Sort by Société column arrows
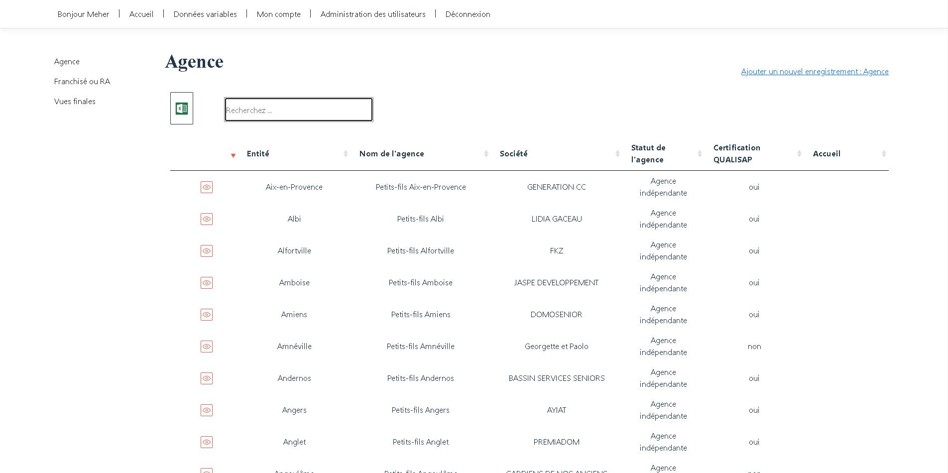948x473 pixels. (x=617, y=154)
